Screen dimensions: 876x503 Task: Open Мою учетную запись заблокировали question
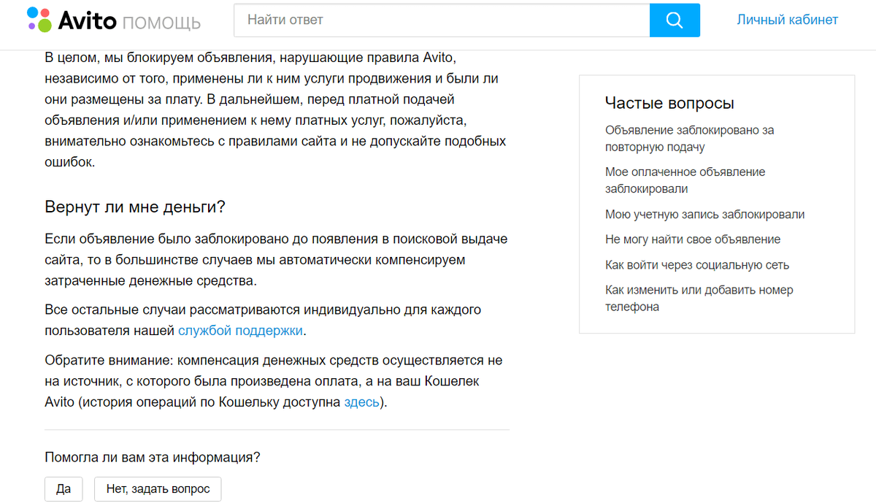[704, 215]
